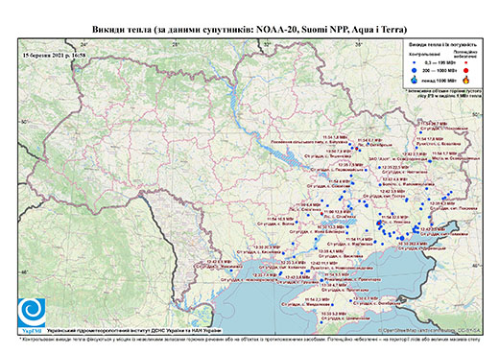
Task: Click the small red dot in legend
Action: pyautogui.click(x=466, y=62)
